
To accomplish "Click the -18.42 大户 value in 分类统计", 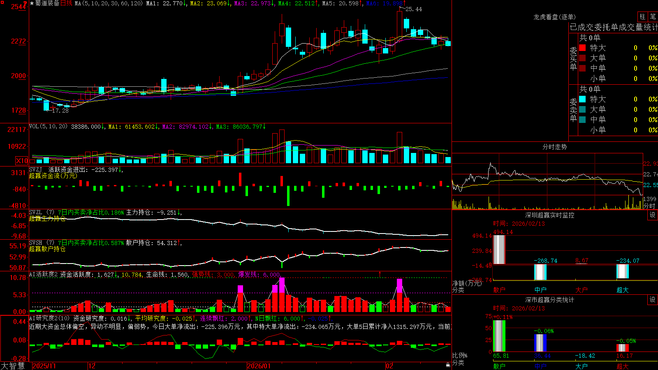I will point(585,356).
